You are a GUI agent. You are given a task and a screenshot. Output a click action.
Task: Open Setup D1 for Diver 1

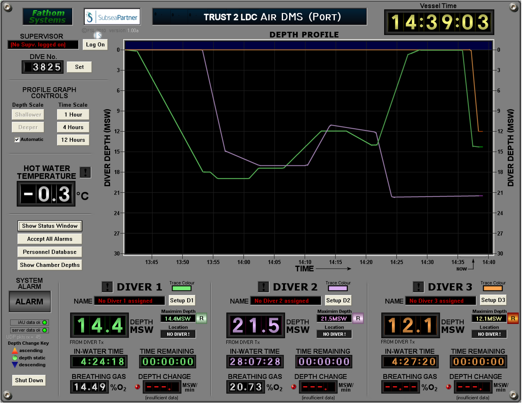tap(182, 300)
